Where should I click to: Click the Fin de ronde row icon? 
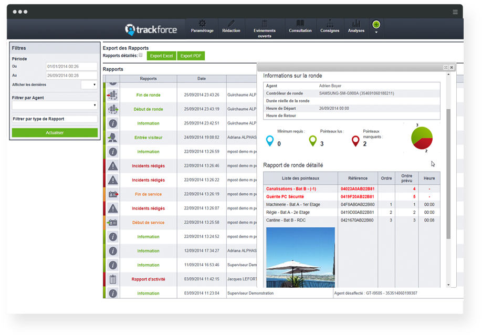point(112,95)
